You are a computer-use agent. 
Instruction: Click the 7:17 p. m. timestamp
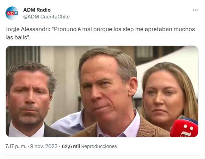(x=16, y=146)
